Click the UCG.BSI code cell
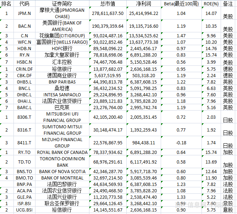The image size is (237, 214). 24,210
